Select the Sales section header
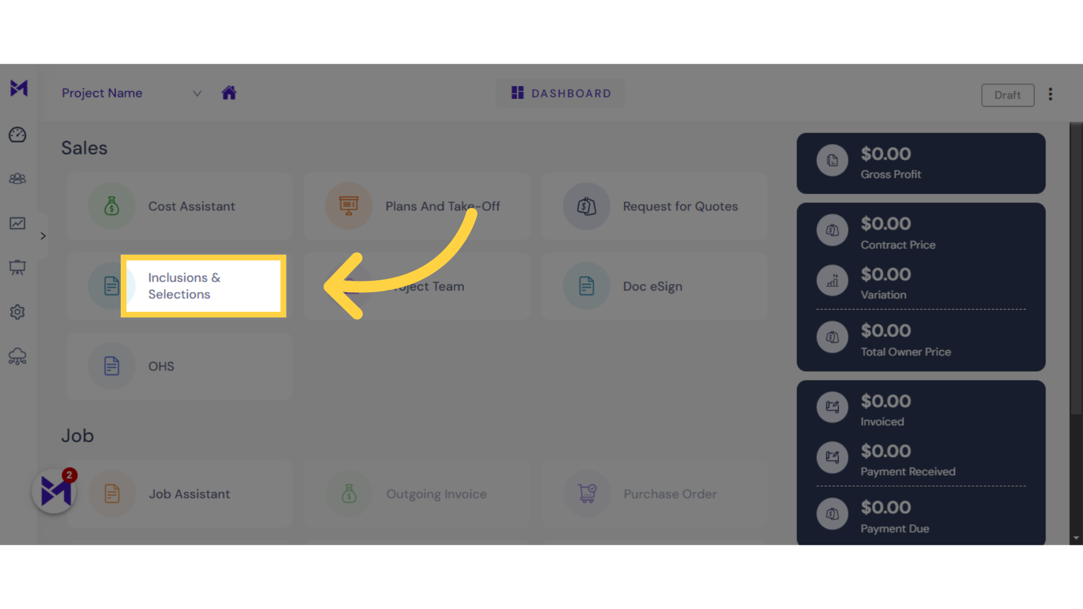 tap(84, 147)
